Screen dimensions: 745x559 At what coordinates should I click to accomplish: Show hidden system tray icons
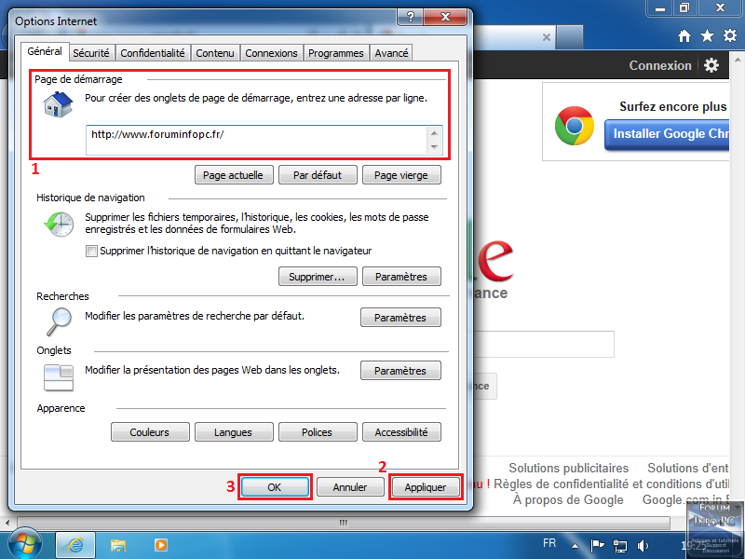coord(576,544)
